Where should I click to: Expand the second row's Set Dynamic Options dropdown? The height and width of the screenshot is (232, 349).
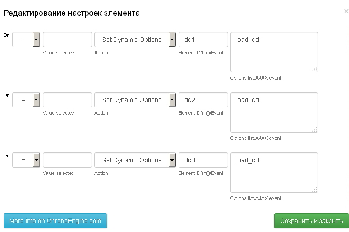[x=135, y=100]
